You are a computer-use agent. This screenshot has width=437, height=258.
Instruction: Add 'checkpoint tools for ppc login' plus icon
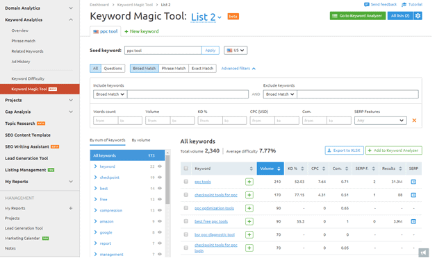click(249, 248)
